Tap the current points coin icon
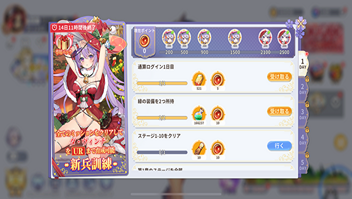This screenshot has height=199, width=352. click(x=144, y=41)
